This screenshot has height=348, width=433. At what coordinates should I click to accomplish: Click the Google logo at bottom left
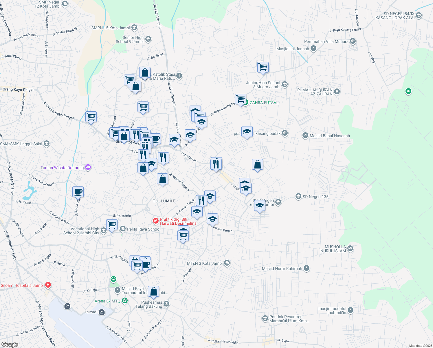tap(10, 344)
